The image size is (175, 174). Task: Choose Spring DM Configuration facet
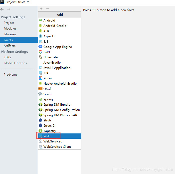(x=60, y=110)
